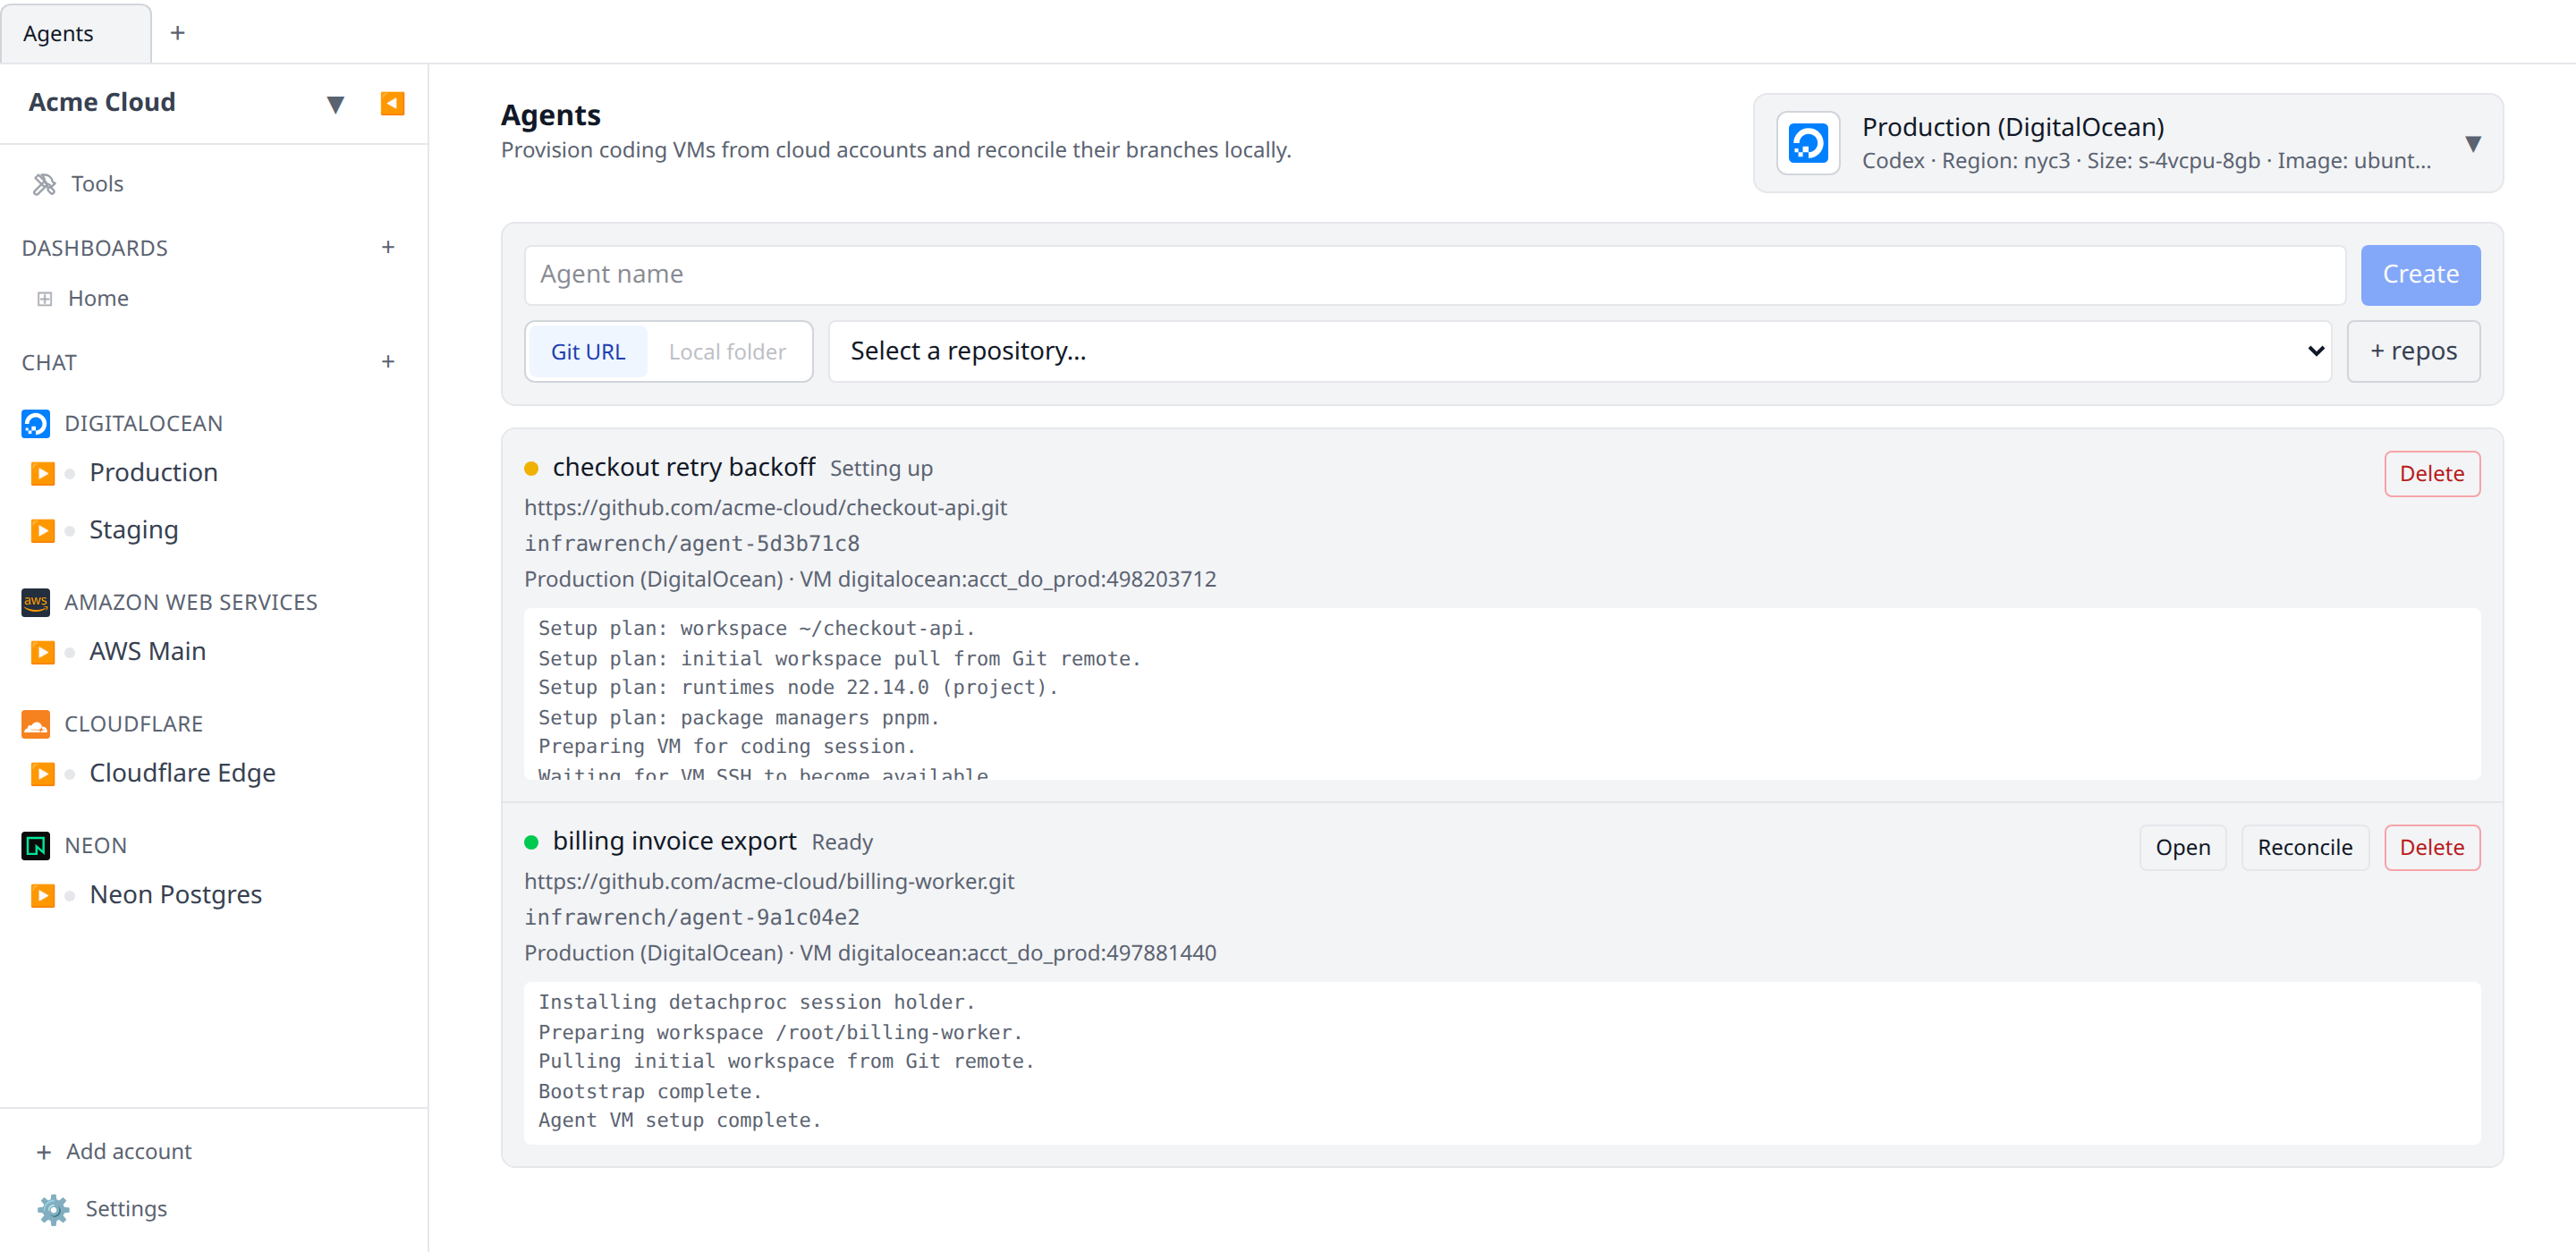
Task: Click the AWS logo icon
Action: pyautogui.click(x=36, y=602)
